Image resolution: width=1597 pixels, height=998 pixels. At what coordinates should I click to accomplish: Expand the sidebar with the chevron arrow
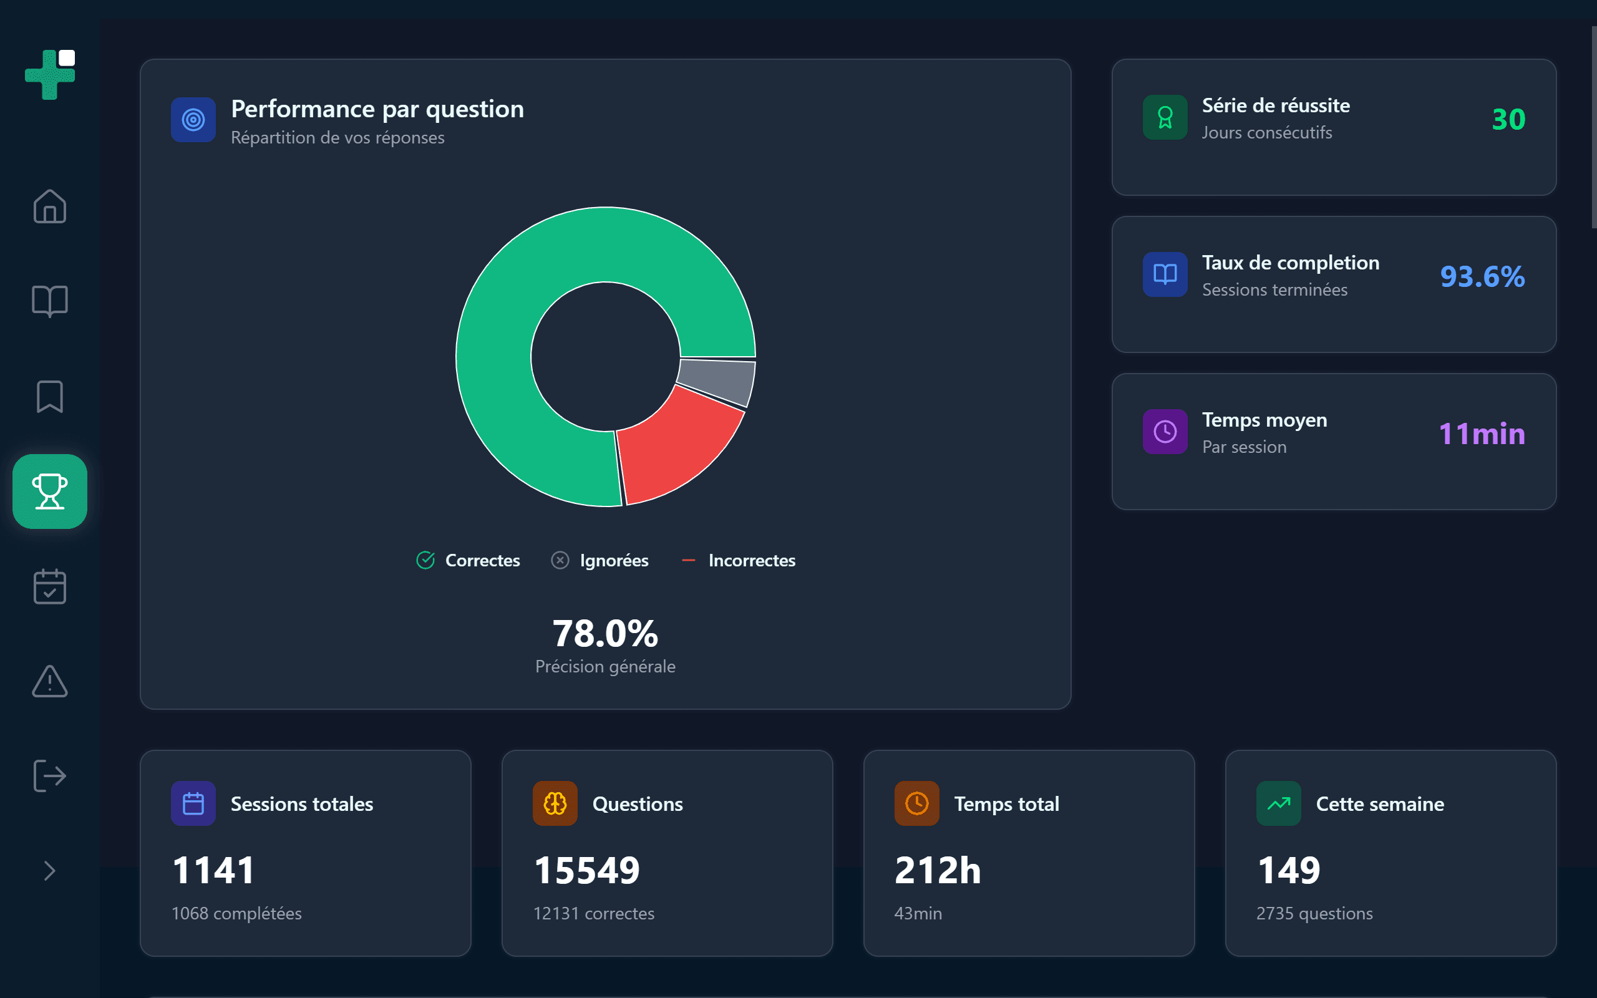49,871
